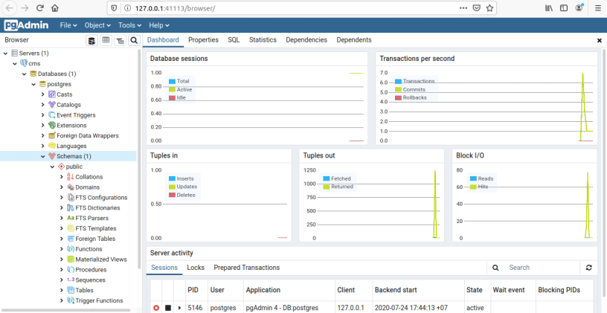Collapse the Schemas (1) node
607x313 pixels.
(42, 156)
